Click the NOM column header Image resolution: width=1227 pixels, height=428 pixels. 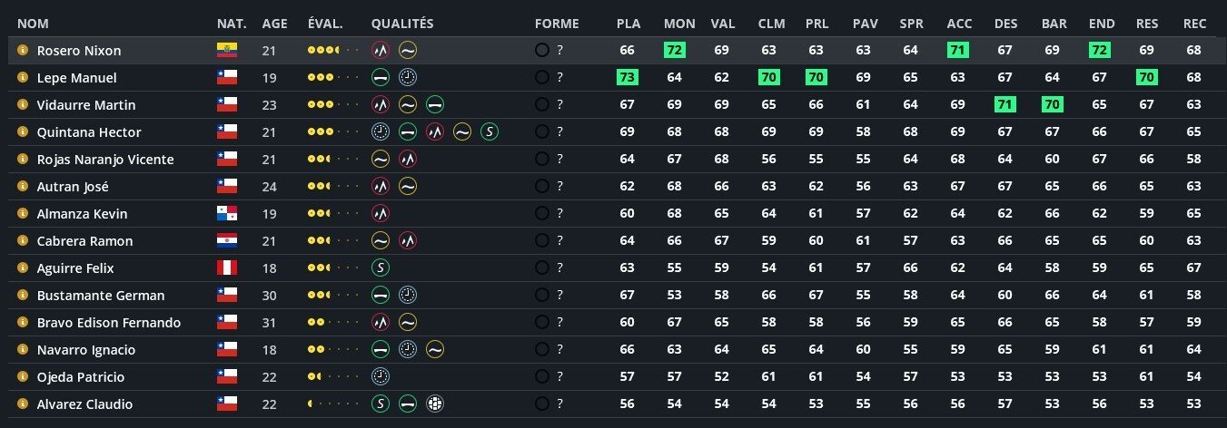point(33,24)
